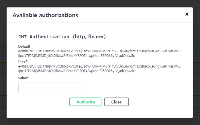Click the Default token label

pos(24,46)
